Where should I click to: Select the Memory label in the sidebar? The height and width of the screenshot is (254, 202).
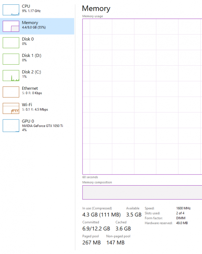point(30,23)
